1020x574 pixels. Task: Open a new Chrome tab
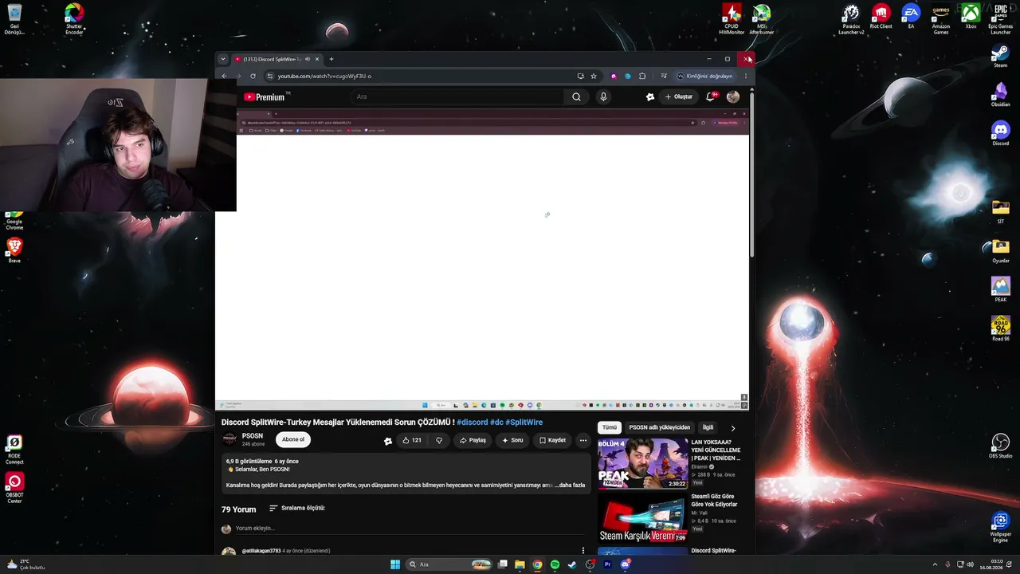click(x=331, y=59)
